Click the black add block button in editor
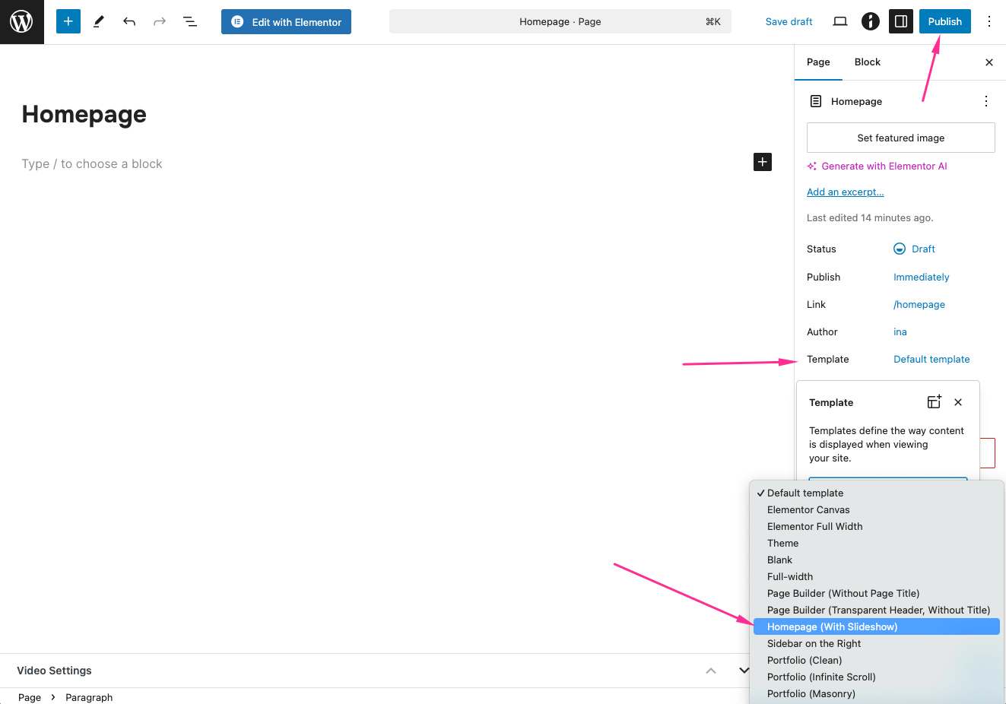1006x704 pixels. [x=763, y=162]
